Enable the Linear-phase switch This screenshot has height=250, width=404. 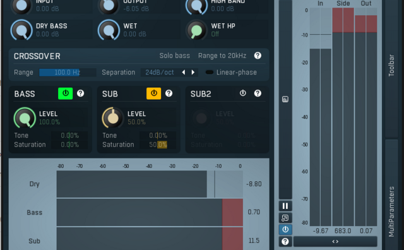[x=210, y=72]
